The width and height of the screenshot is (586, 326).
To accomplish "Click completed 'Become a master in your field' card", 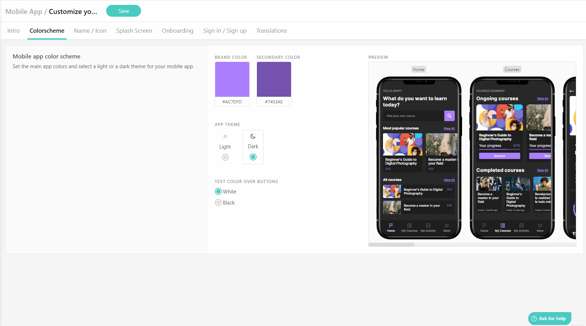I will (x=489, y=194).
